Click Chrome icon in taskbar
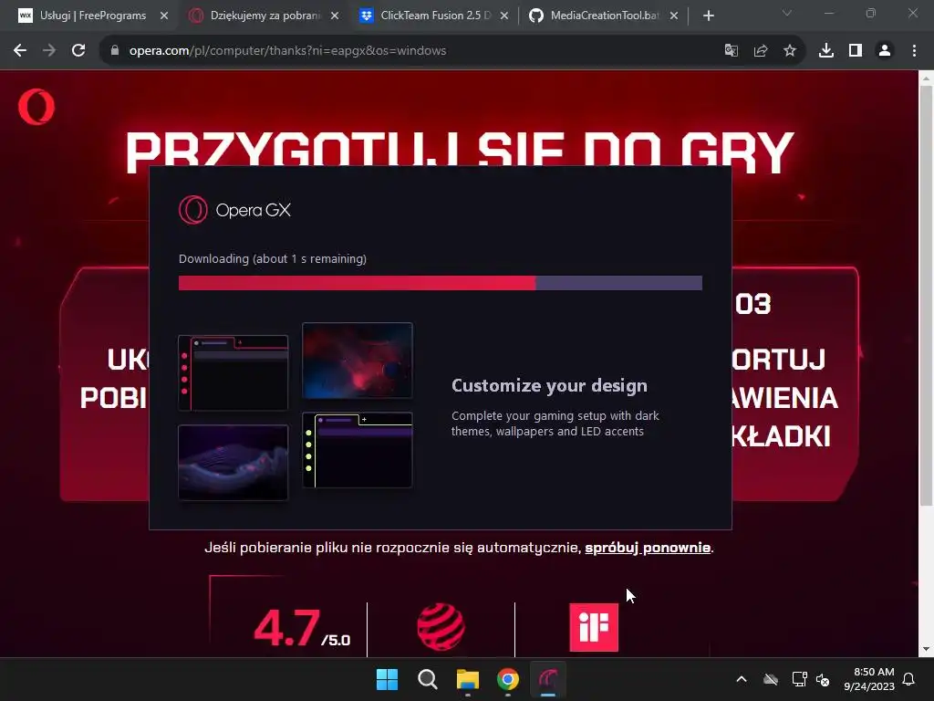This screenshot has height=701, width=934. [x=508, y=679]
